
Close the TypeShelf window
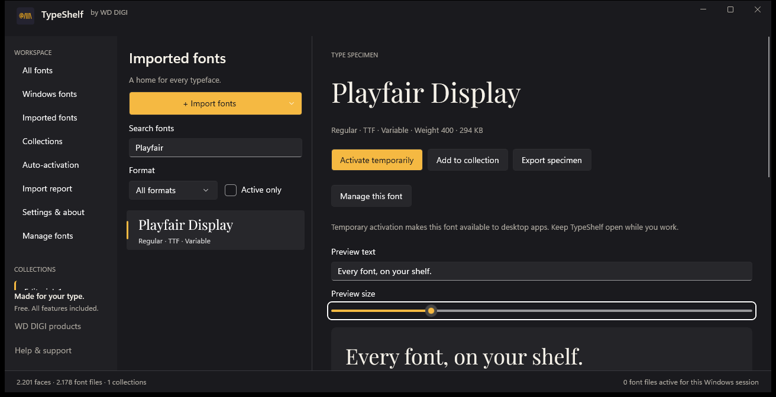tap(758, 9)
